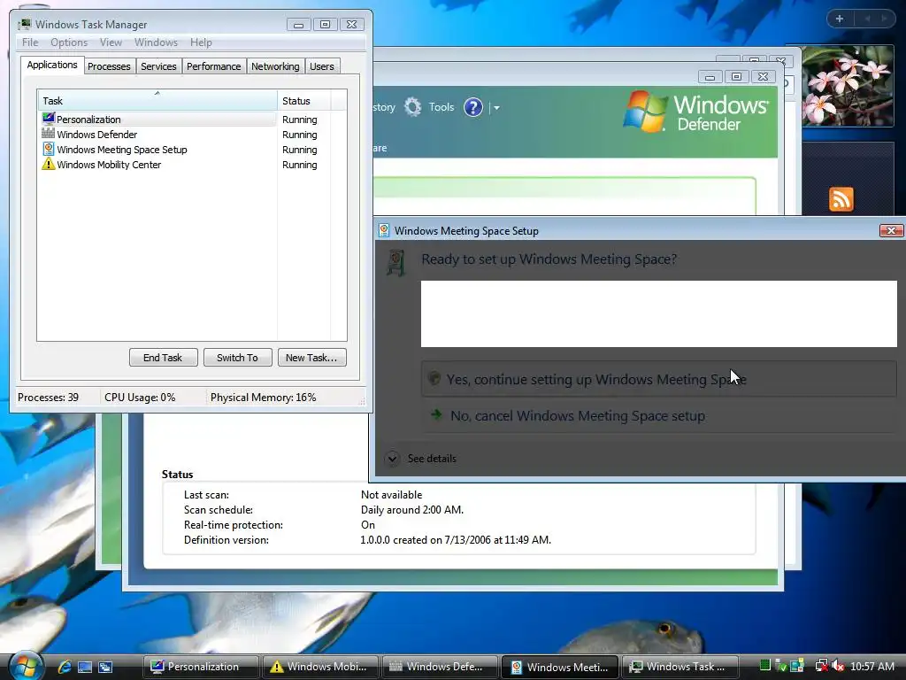Choose No, cancel Windows Meeting Space setup
Image resolution: width=906 pixels, height=680 pixels.
(658, 416)
